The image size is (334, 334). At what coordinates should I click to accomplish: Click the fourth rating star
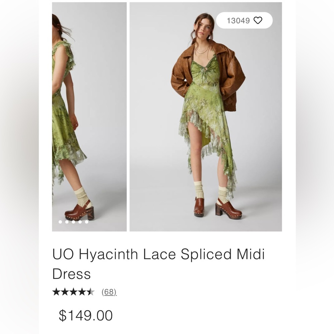(x=82, y=292)
